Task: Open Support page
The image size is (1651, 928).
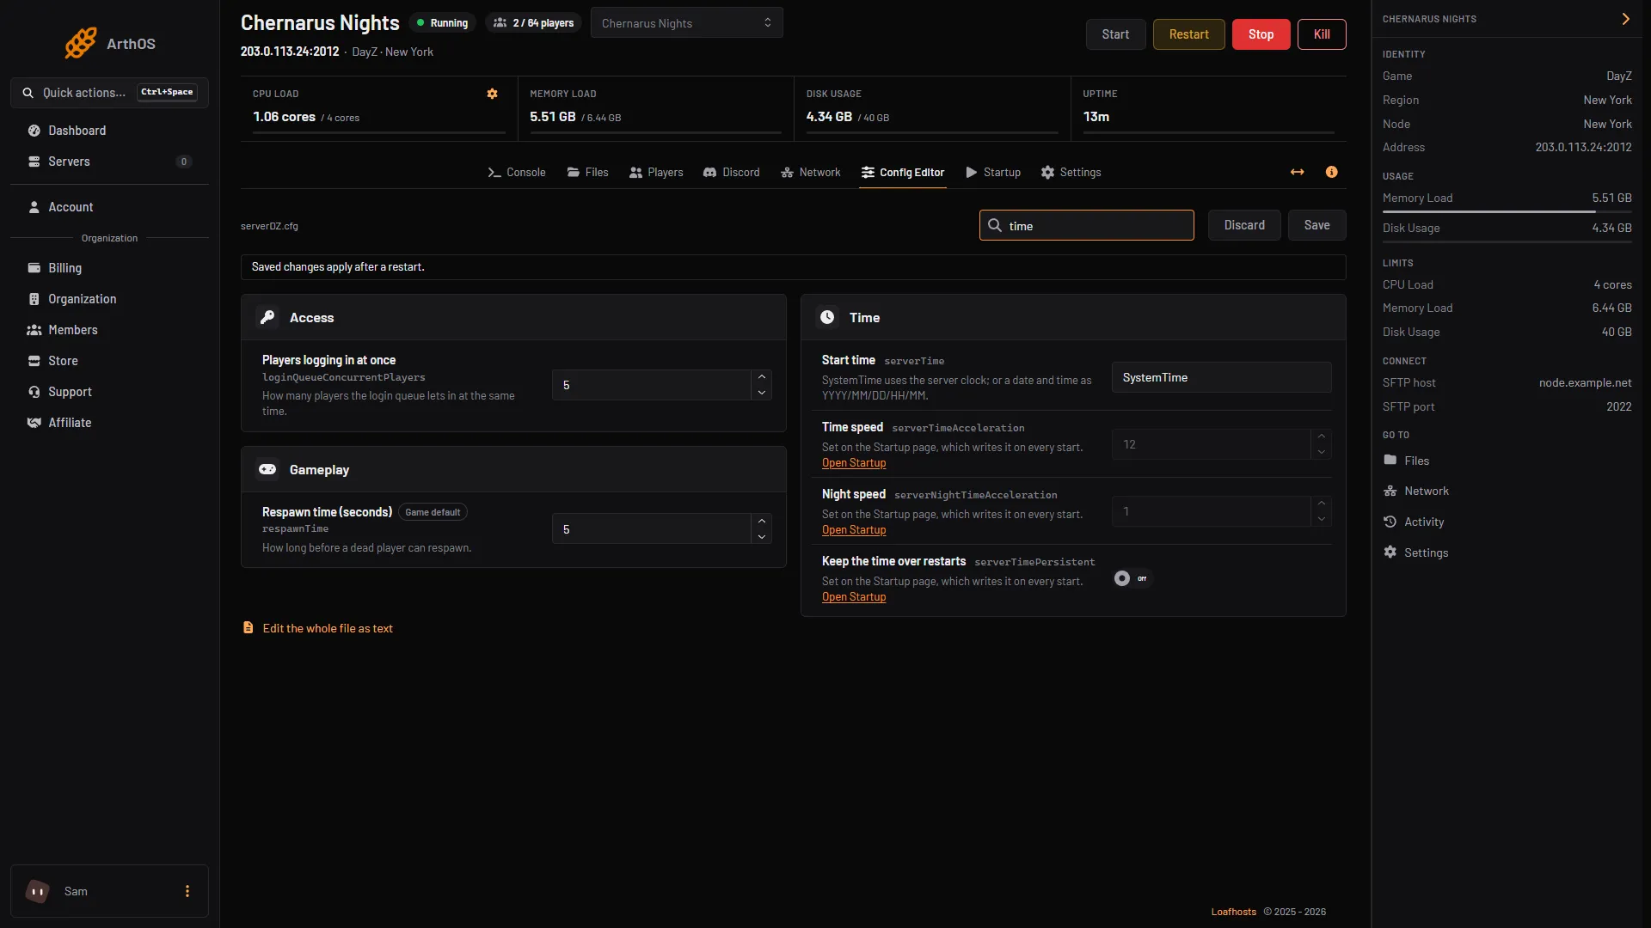Action: click(109, 392)
